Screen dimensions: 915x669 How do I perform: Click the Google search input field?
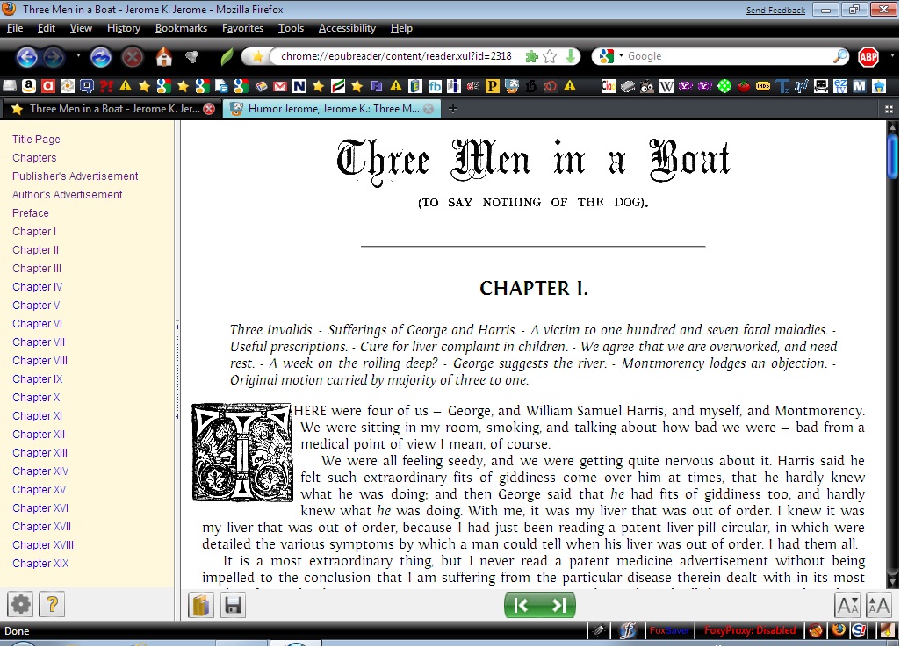point(726,56)
